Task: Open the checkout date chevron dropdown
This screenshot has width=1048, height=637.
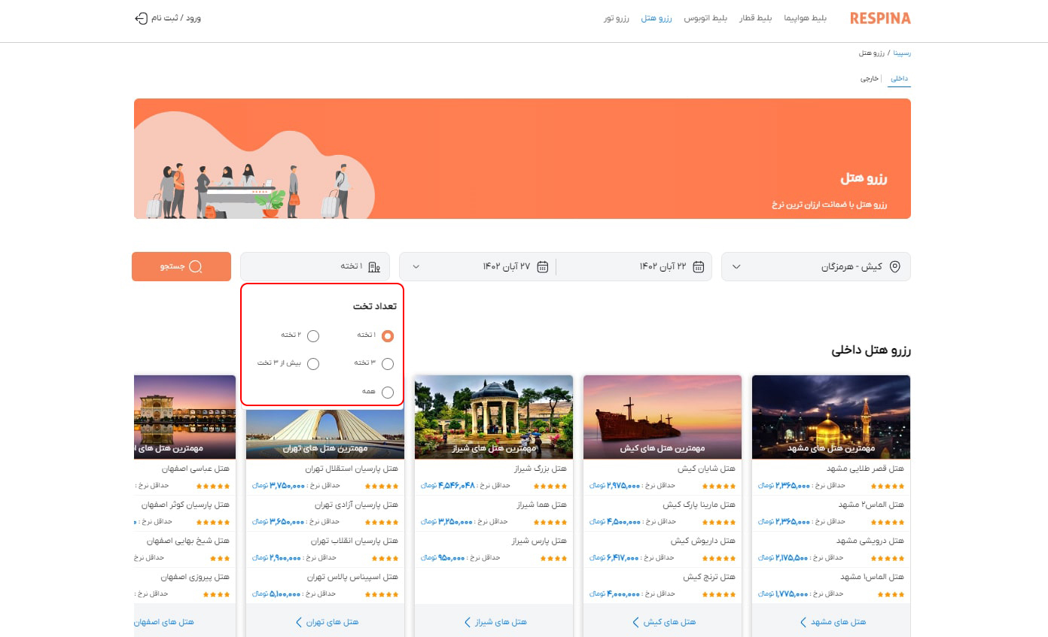Action: click(416, 267)
